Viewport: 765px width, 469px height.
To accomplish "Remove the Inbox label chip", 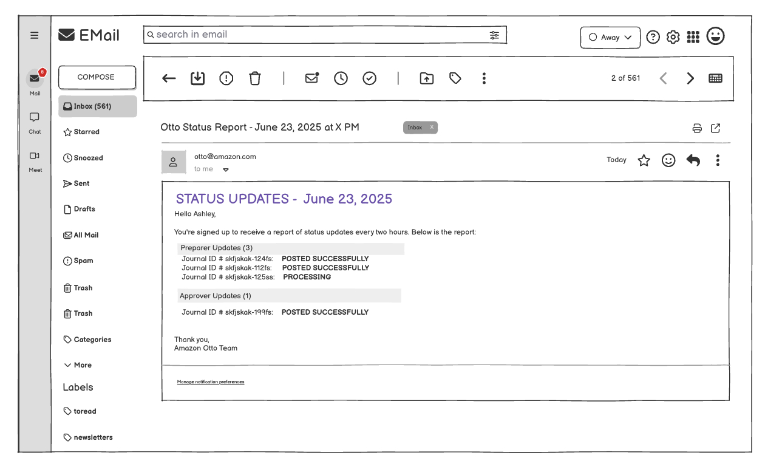I will pos(432,128).
